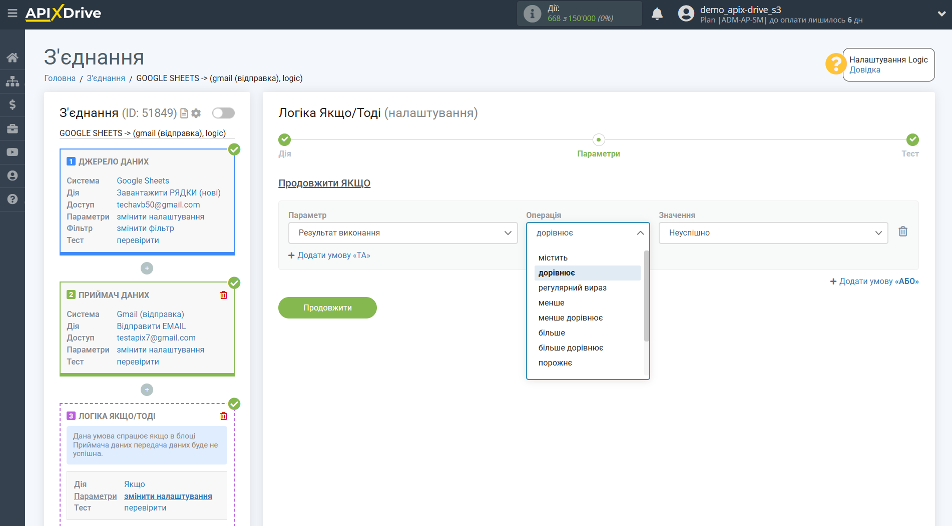
Task: Click the Дія step checkmark
Action: [x=285, y=139]
